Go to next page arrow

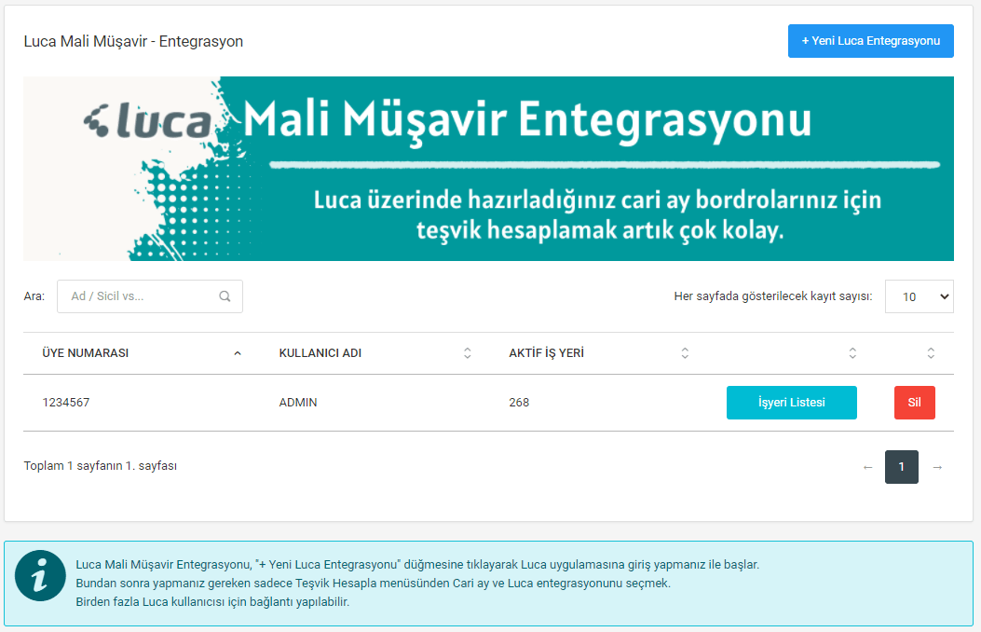click(938, 467)
